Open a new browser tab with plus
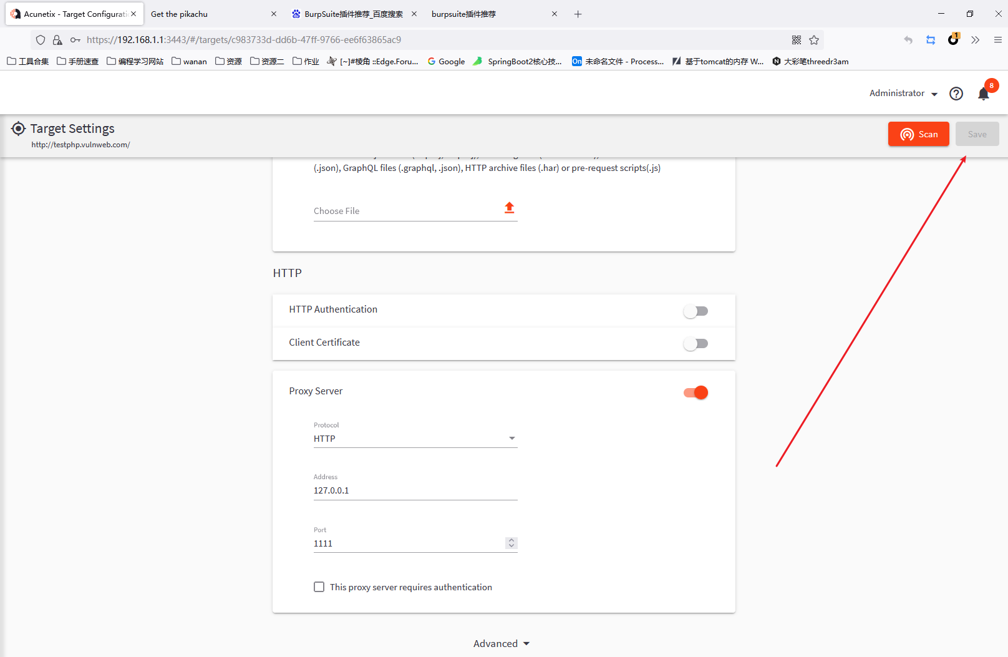This screenshot has width=1008, height=657. click(578, 14)
